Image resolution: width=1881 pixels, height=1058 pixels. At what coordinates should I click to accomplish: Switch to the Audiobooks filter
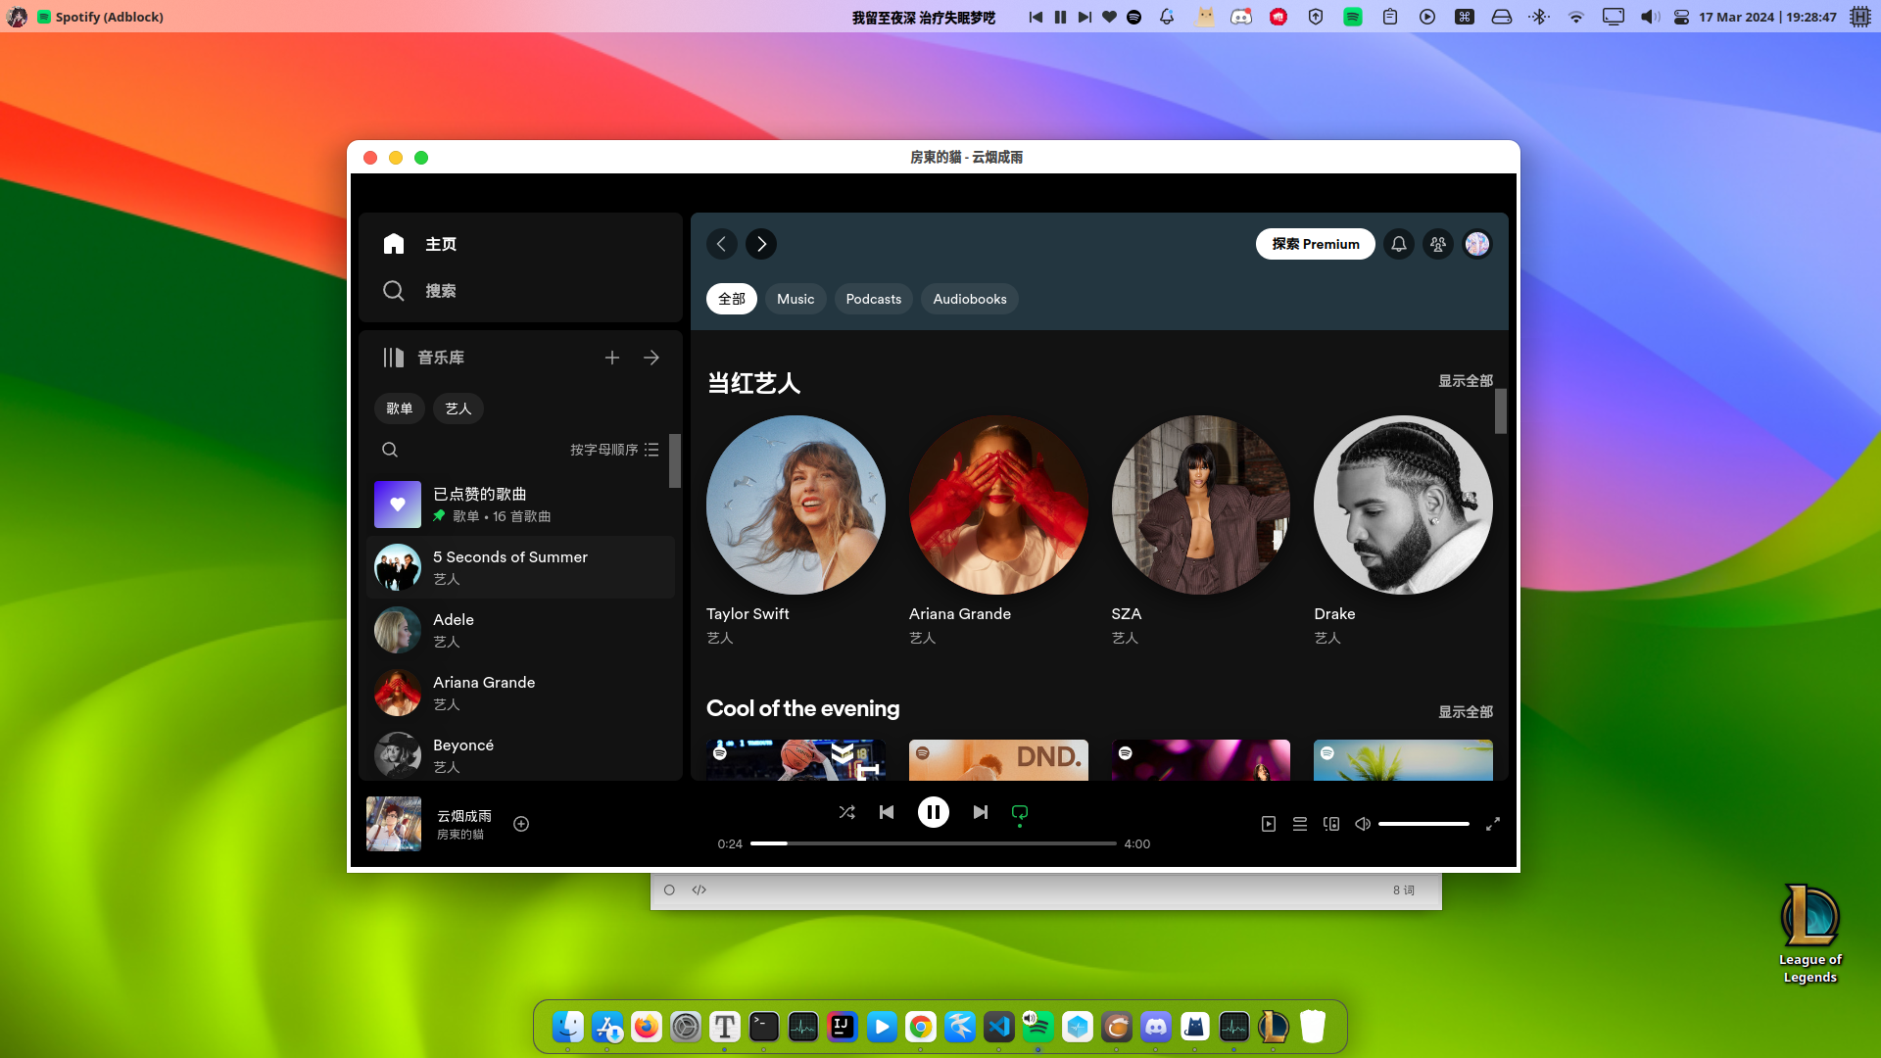(x=969, y=299)
